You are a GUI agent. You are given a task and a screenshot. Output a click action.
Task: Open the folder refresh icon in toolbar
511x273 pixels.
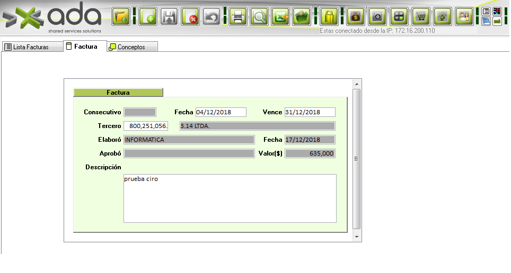click(120, 16)
